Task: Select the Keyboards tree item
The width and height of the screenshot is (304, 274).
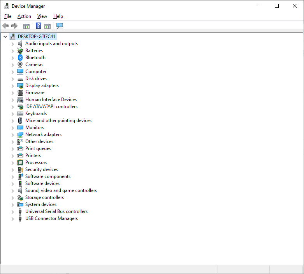Action: 36,113
